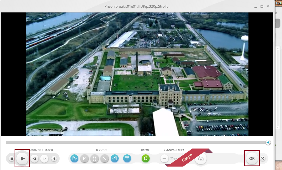Click the video preview area

[137, 74]
